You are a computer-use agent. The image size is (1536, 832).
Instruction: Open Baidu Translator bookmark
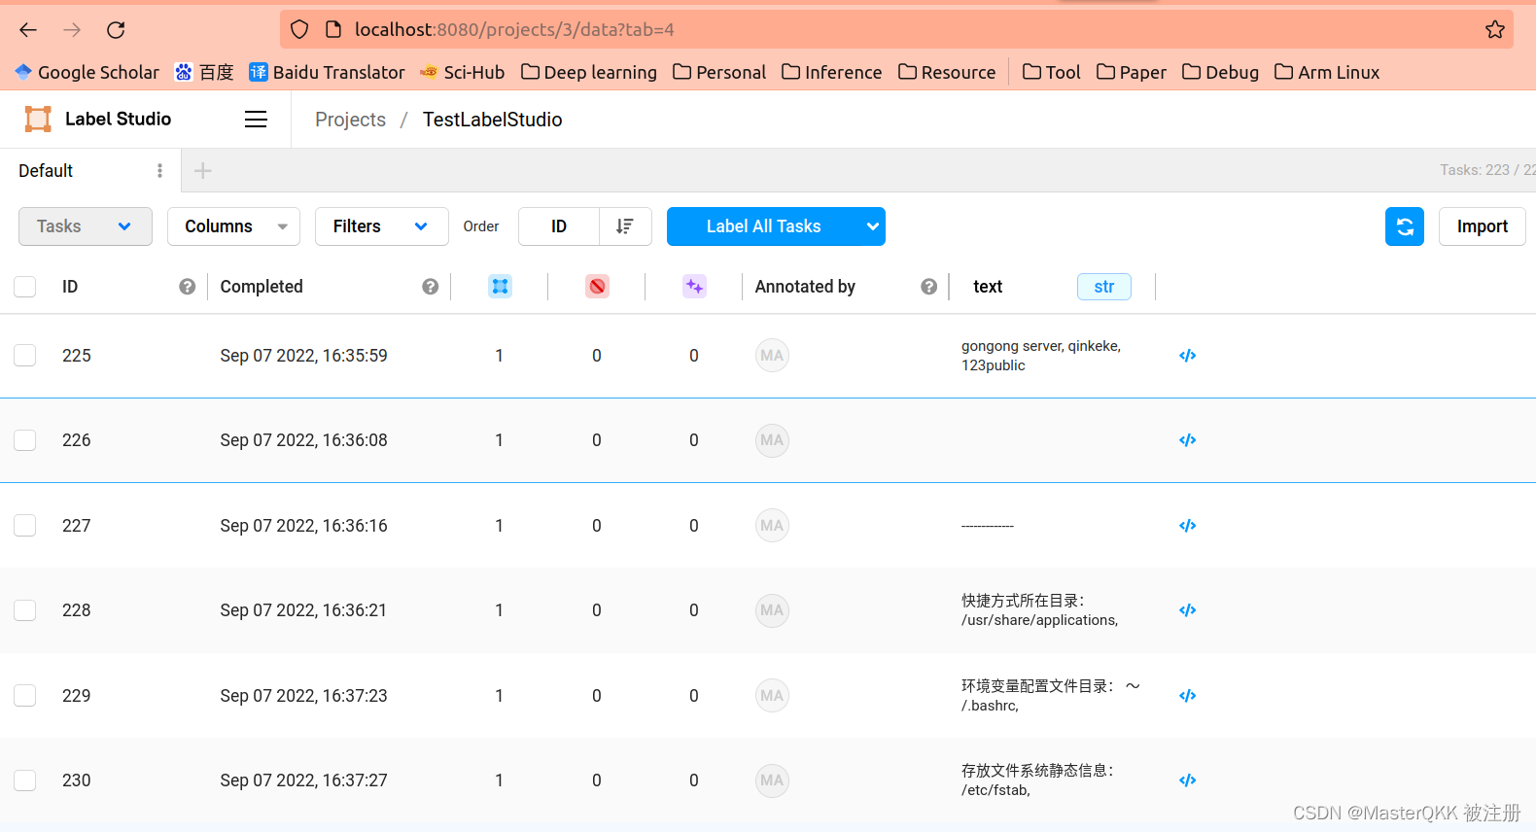[327, 72]
